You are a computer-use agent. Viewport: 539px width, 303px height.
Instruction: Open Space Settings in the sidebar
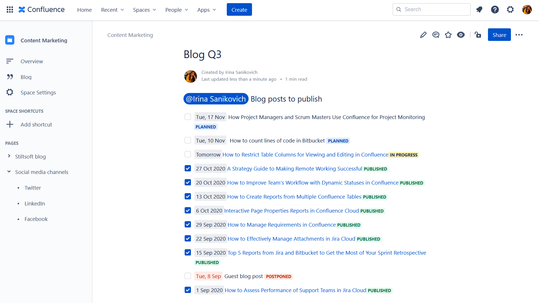[38, 92]
